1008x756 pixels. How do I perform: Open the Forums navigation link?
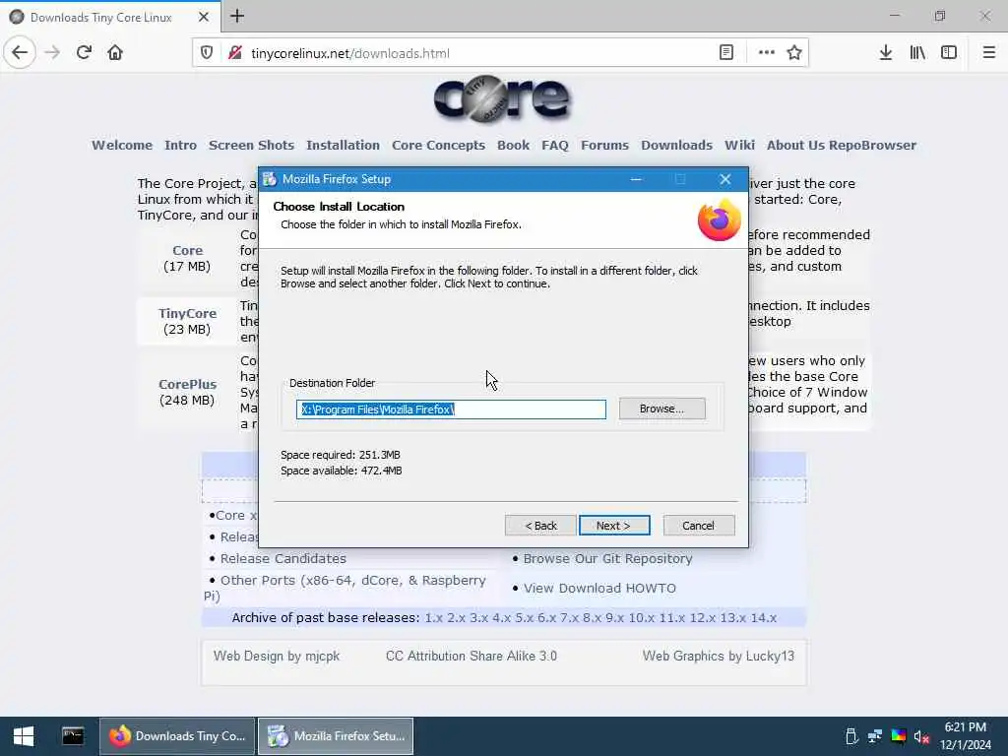[604, 146]
